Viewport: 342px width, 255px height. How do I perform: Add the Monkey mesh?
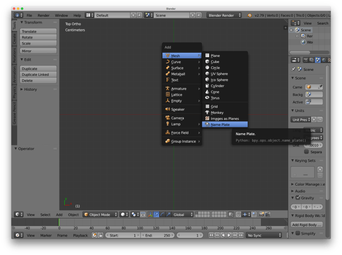click(x=225, y=112)
